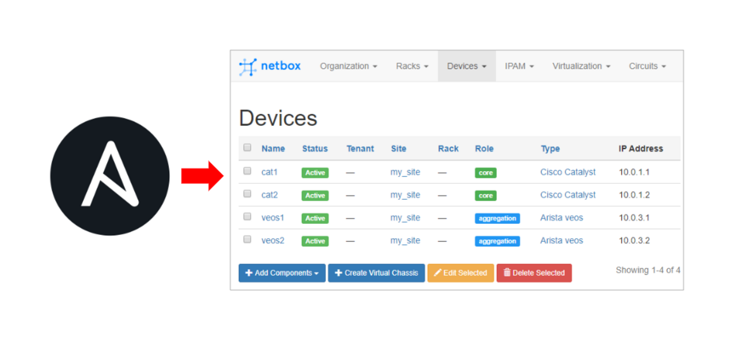Click core role badge for cat2
Image resolution: width=745 pixels, height=355 pixels.
click(x=486, y=196)
